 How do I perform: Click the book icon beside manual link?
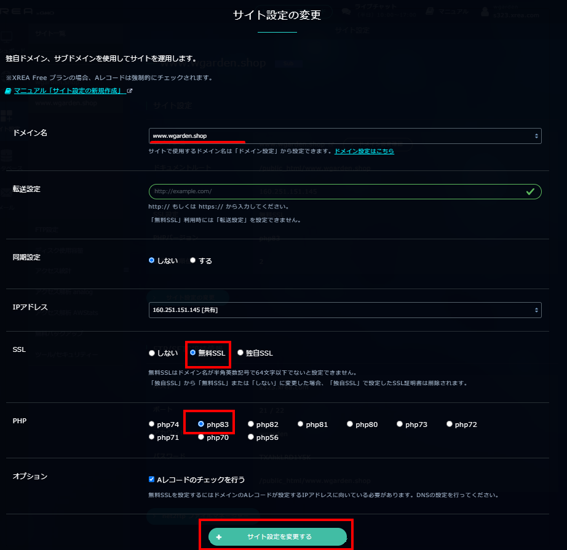(x=9, y=90)
